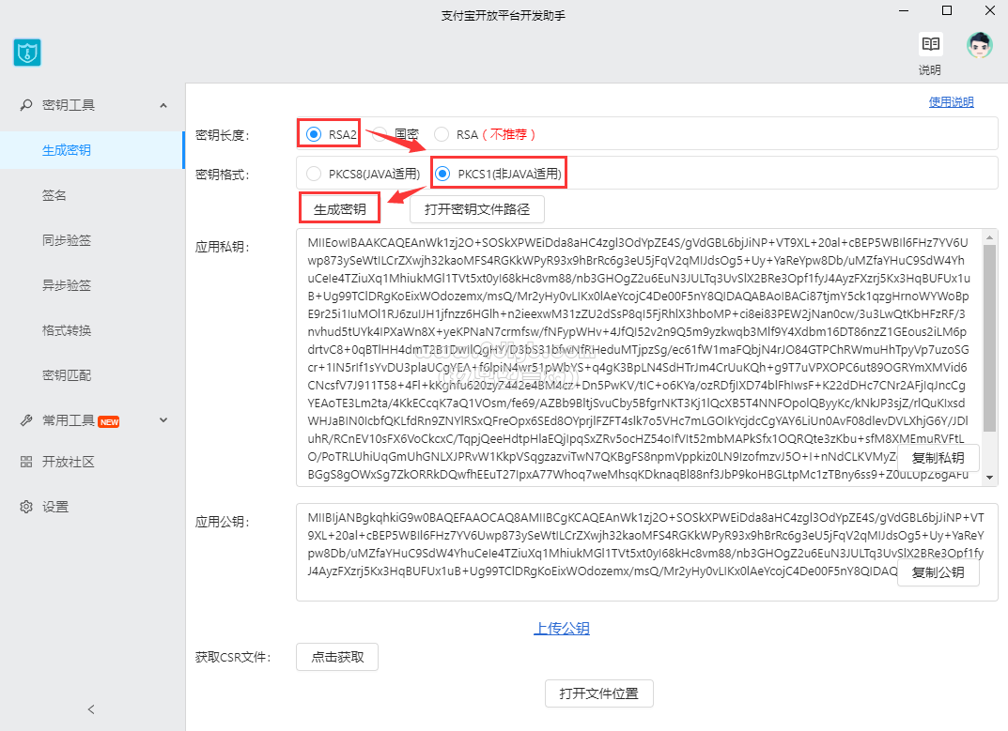Click the private key scrollbar up arrow
The height and width of the screenshot is (731, 1008).
click(990, 237)
